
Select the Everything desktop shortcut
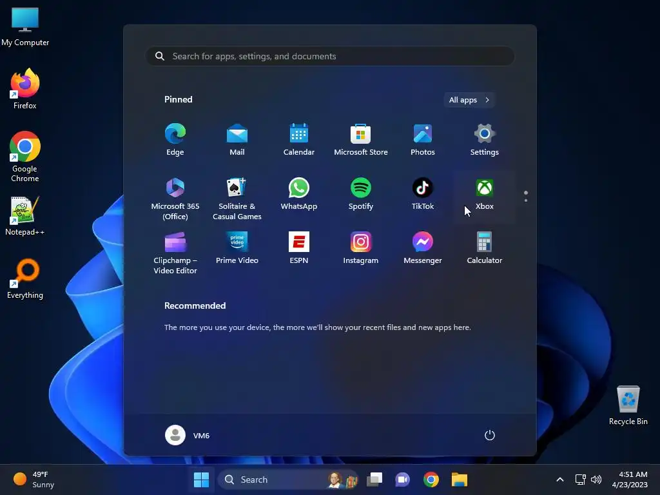point(25,278)
